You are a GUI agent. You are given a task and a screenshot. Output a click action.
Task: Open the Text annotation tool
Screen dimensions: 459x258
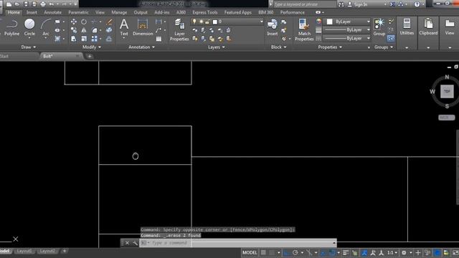pos(124,27)
